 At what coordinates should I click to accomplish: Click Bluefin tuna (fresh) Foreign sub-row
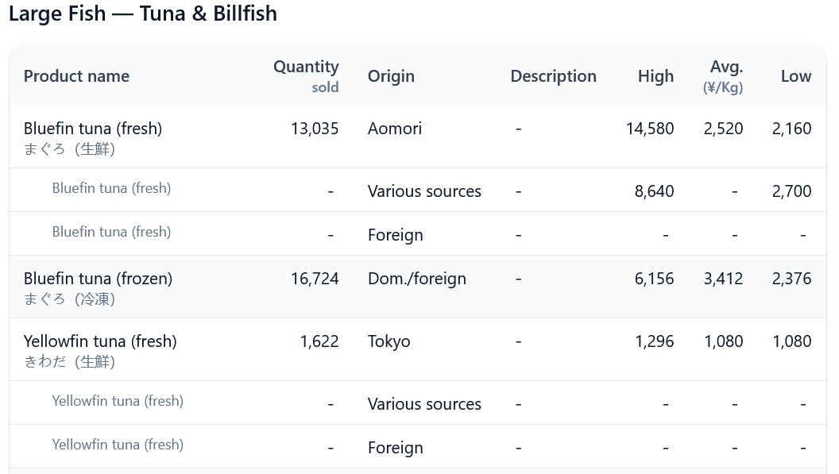click(418, 233)
